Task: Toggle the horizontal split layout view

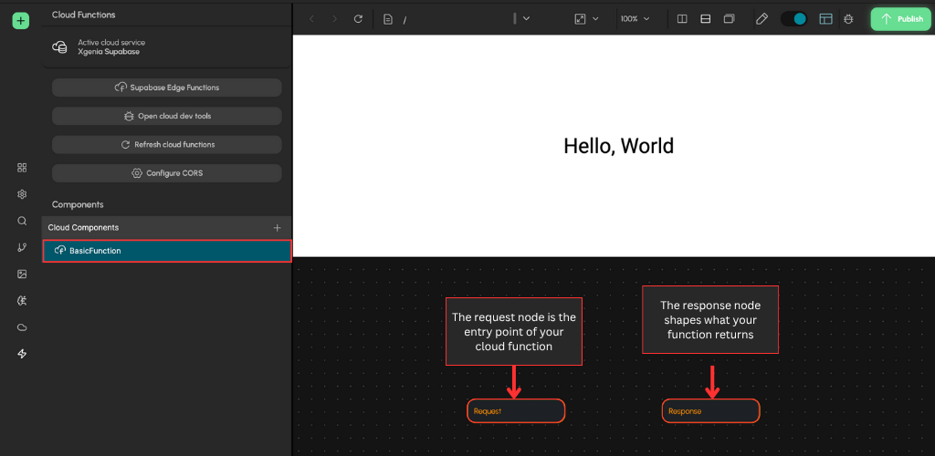Action: [705, 18]
